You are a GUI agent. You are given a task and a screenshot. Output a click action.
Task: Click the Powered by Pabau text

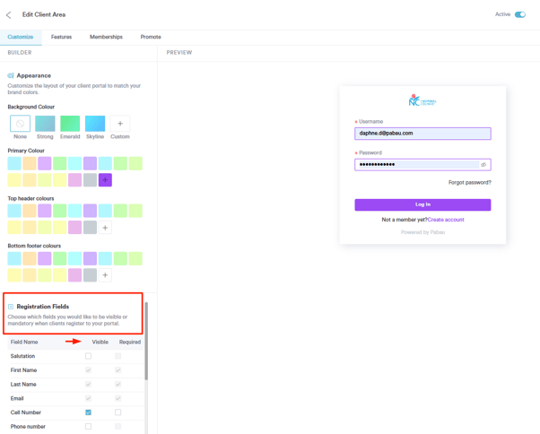pyautogui.click(x=422, y=232)
